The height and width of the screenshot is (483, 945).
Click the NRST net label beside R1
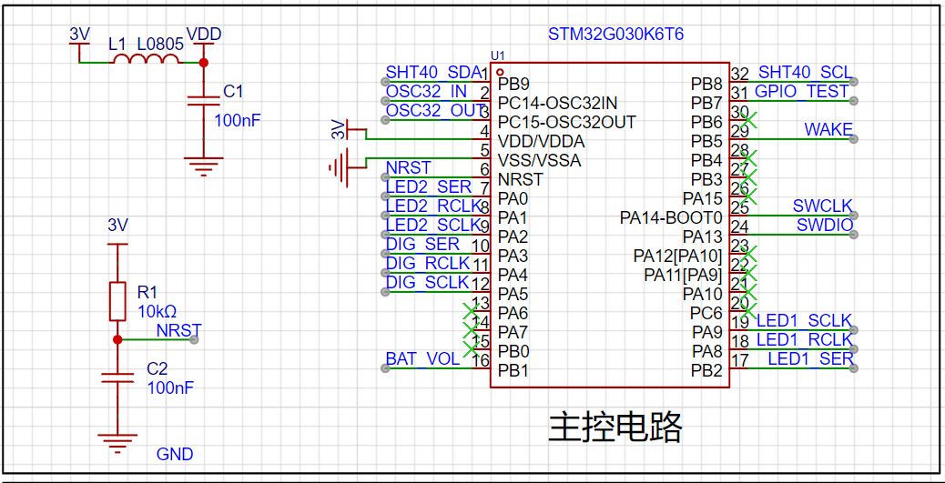[179, 330]
